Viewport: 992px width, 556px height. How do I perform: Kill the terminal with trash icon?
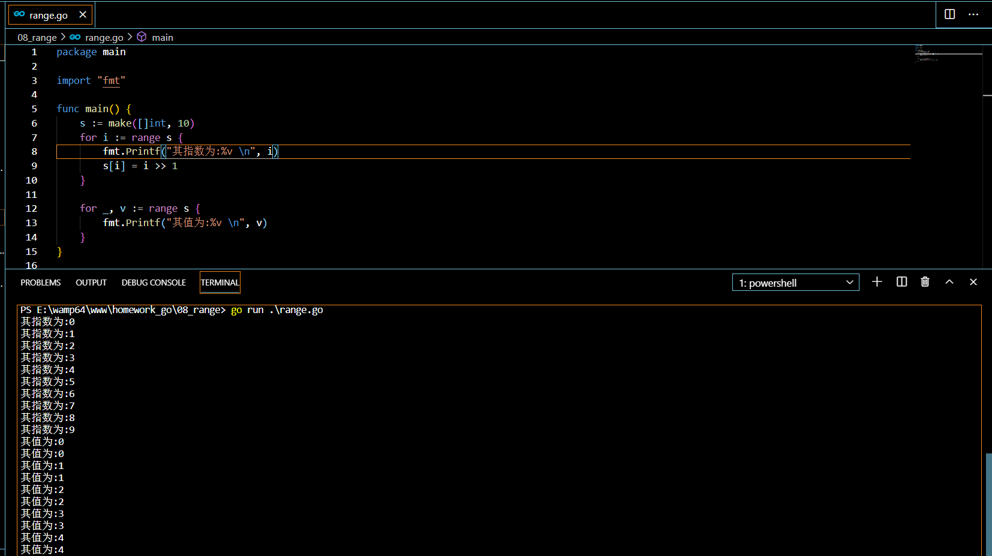[x=925, y=282]
